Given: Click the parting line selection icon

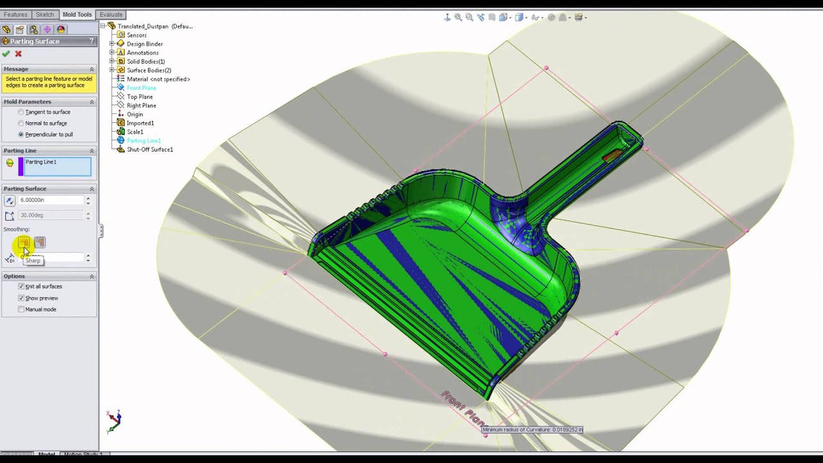Looking at the screenshot, I should point(10,163).
